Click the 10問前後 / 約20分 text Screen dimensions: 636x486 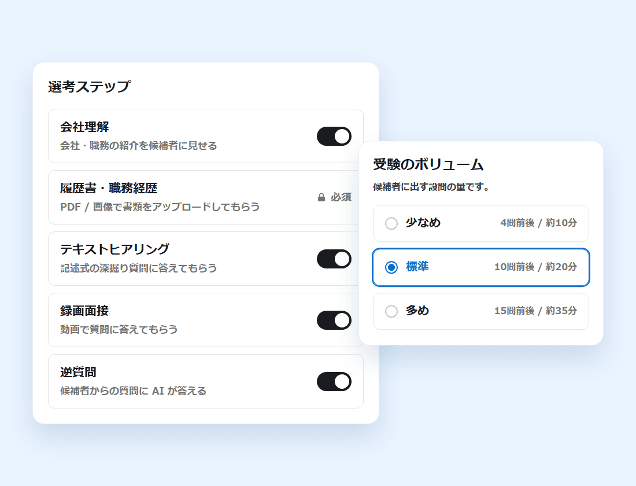pos(535,267)
